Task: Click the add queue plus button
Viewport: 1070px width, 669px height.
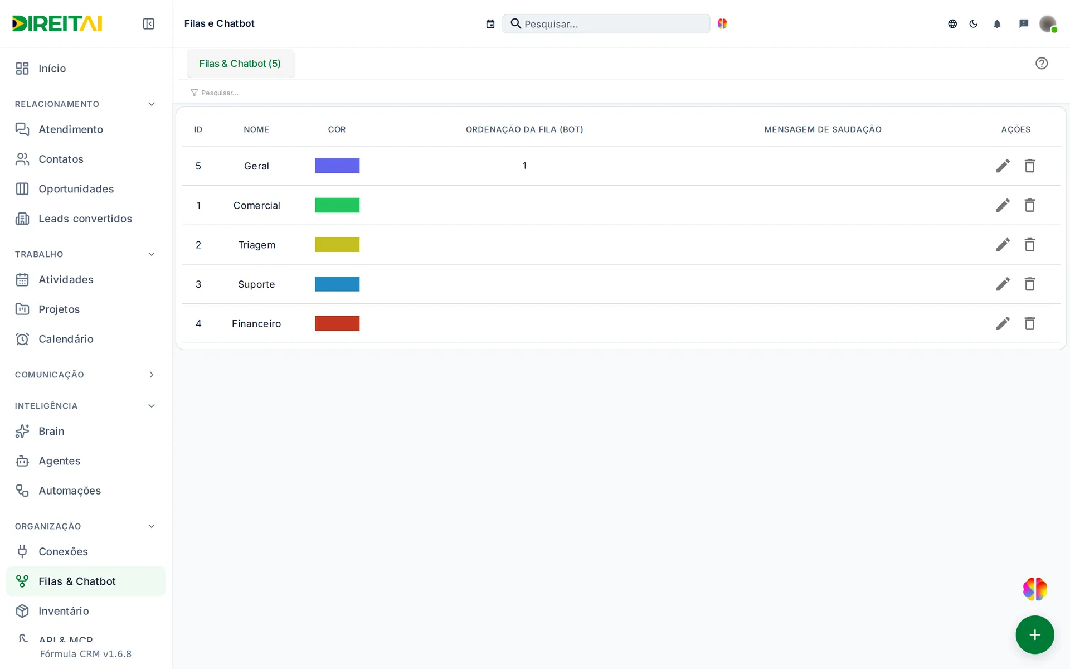Action: coord(1035,634)
